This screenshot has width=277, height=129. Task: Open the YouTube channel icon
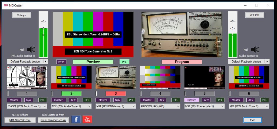pos(87,120)
